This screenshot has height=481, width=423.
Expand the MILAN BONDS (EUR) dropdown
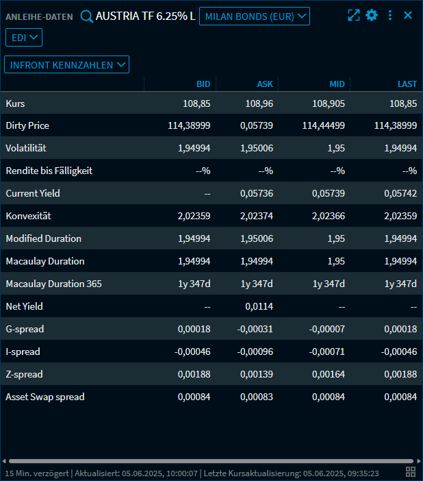254,16
